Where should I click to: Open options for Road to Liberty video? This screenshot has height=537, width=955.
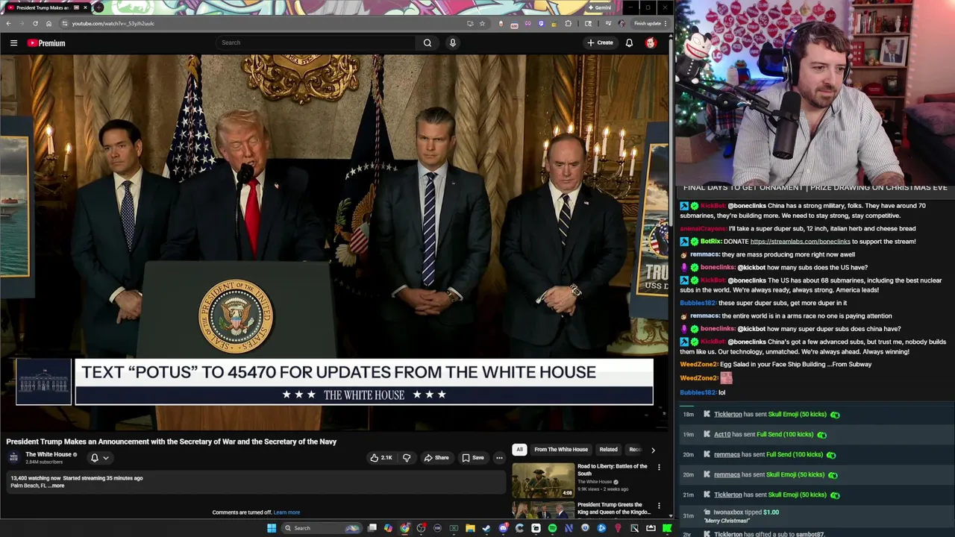659,467
